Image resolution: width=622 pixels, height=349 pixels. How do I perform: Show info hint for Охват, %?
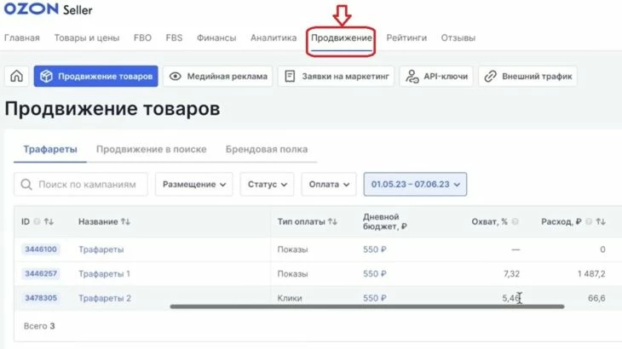click(x=515, y=221)
